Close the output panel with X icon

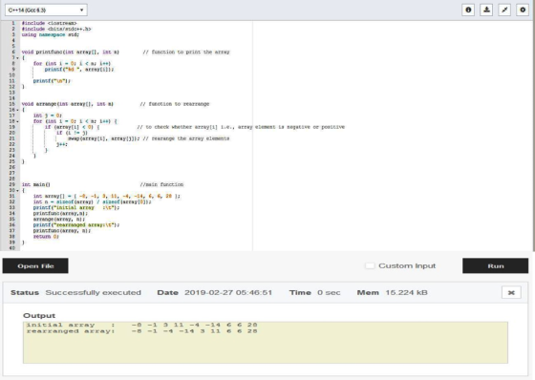tap(511, 292)
